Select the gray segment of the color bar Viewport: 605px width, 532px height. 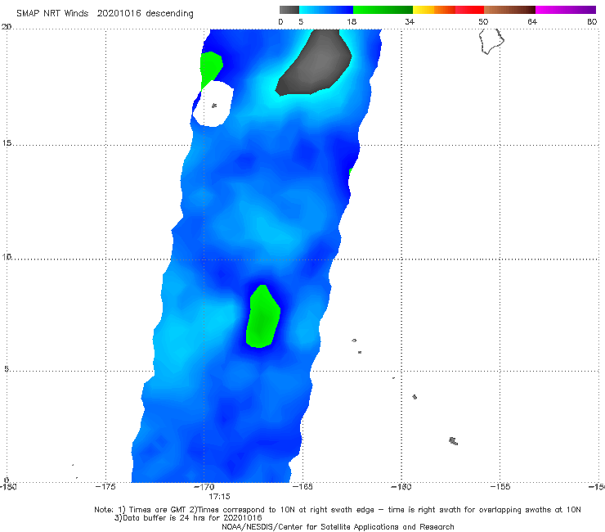(x=289, y=10)
